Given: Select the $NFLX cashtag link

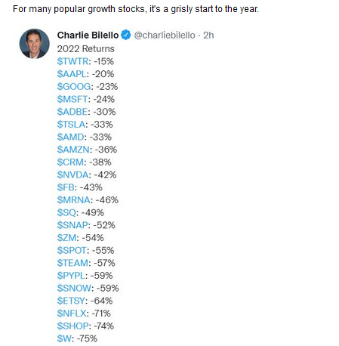Looking at the screenshot, I should 72,314.
